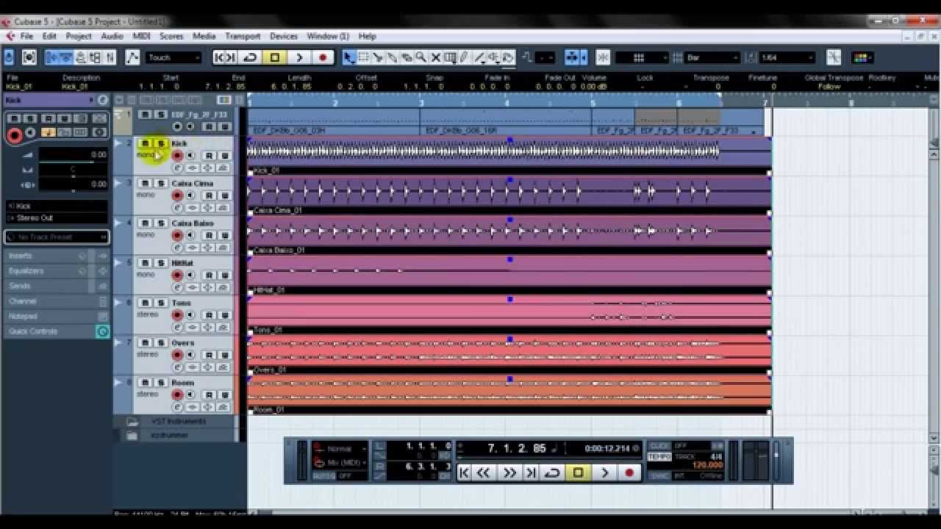Select the Zoom magnifier tool
The image size is (941, 529).
point(421,57)
